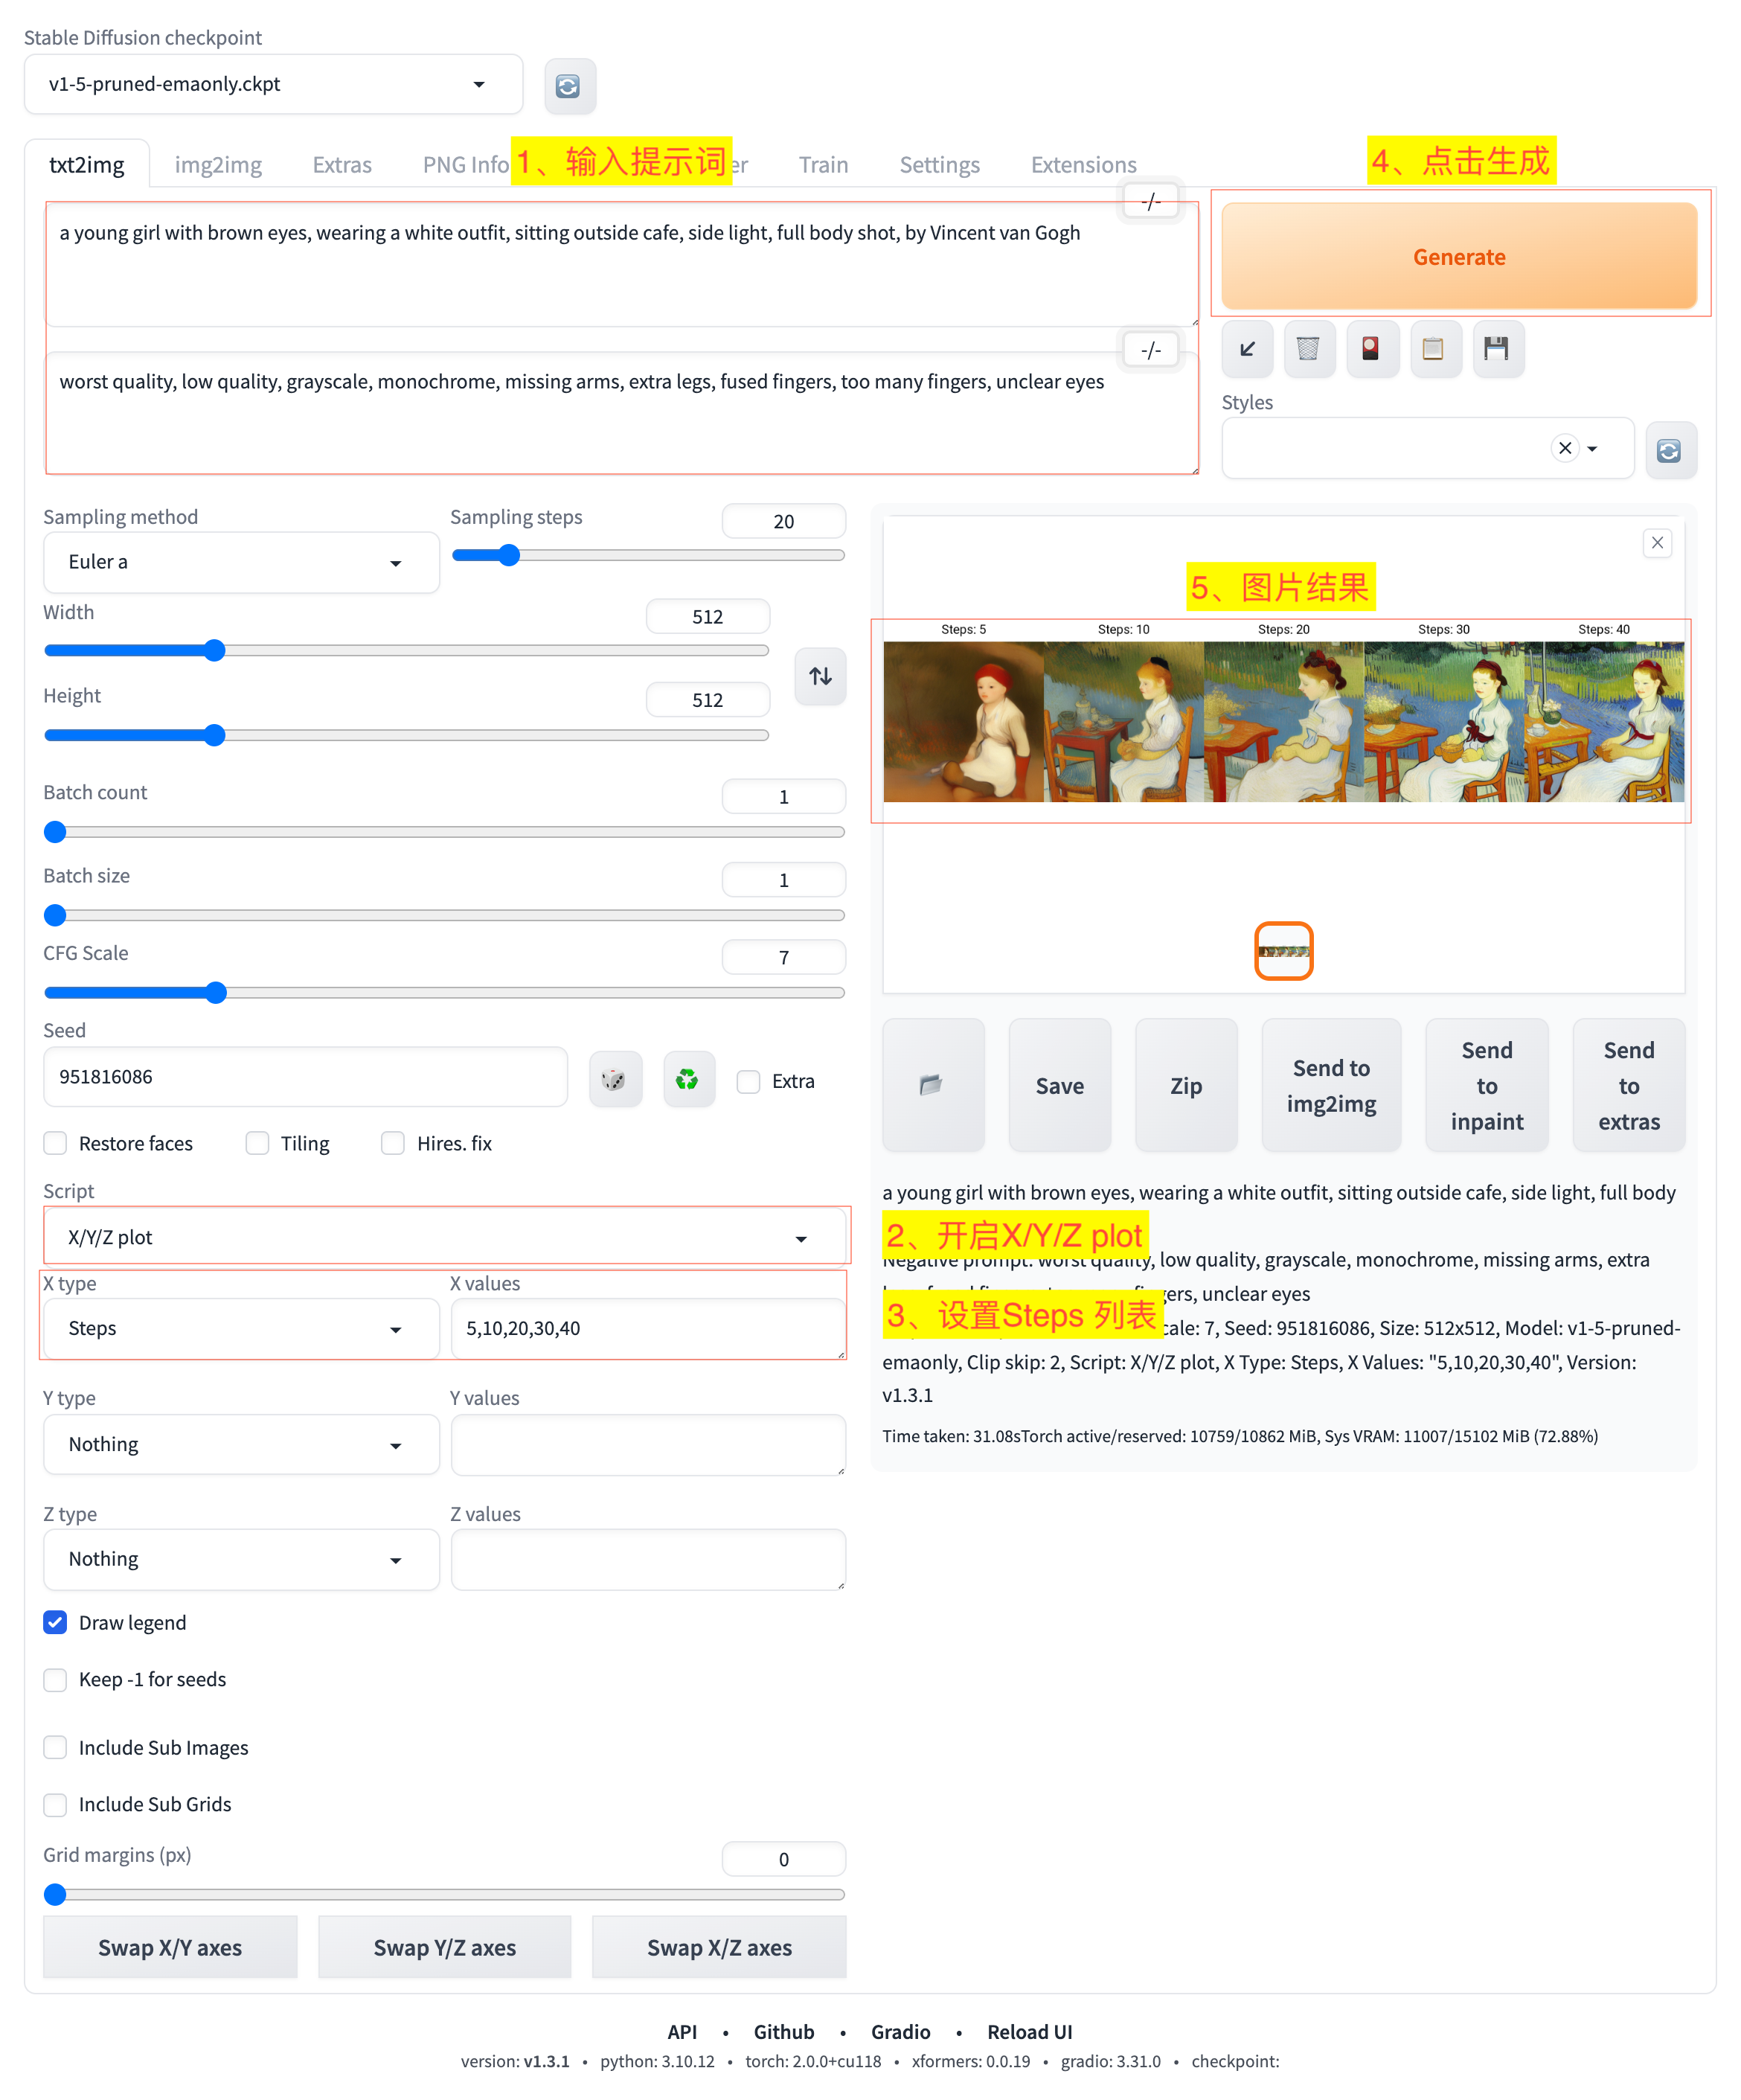Click the red card extra networks icon

[x=1371, y=349]
